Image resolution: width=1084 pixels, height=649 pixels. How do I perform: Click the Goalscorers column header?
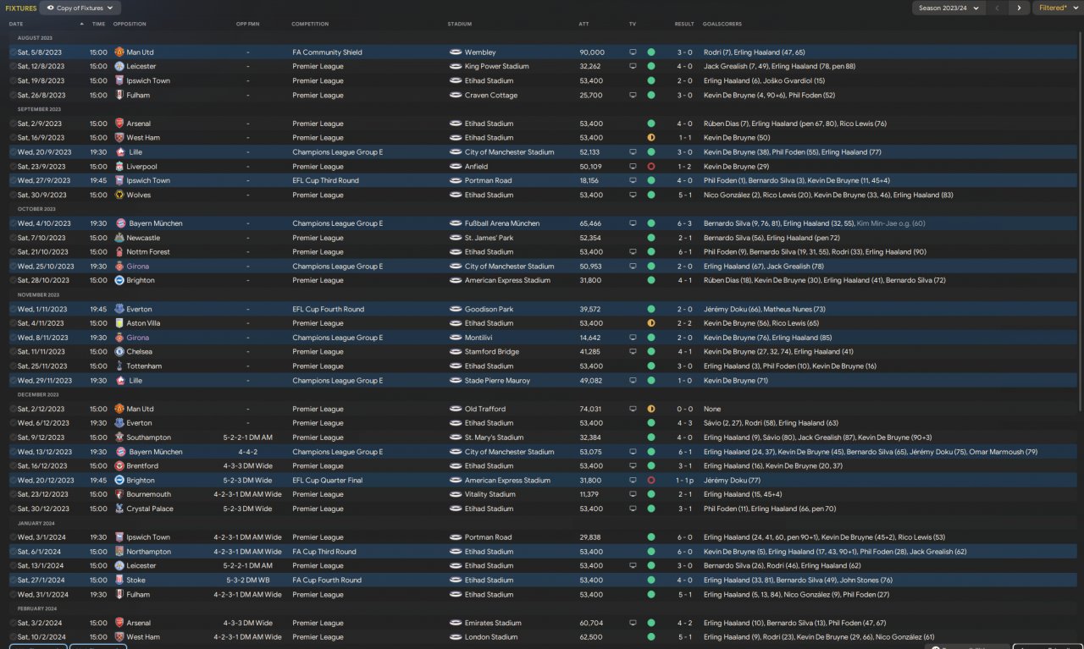(722, 24)
